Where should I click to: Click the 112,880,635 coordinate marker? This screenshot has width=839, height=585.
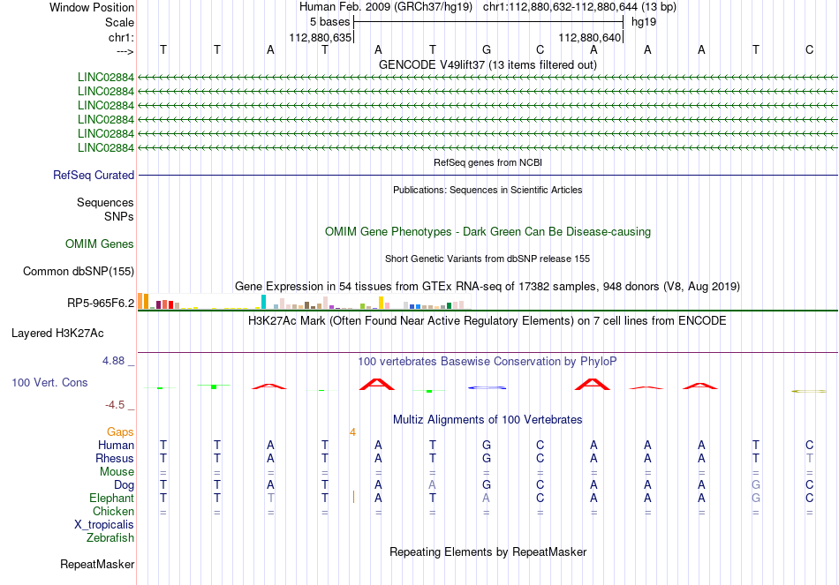click(x=320, y=37)
